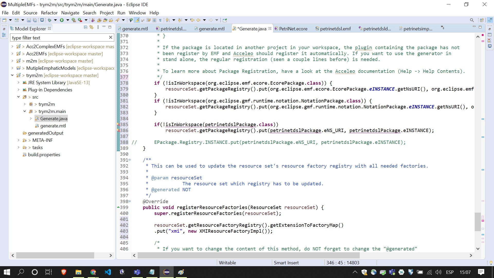Toggle Mark Occurrences highlighter
The width and height of the screenshot is (494, 278).
click(137, 20)
